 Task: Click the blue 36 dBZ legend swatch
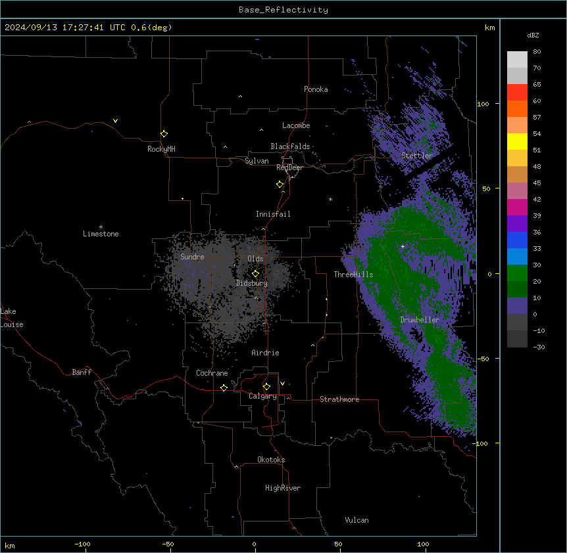pos(517,240)
